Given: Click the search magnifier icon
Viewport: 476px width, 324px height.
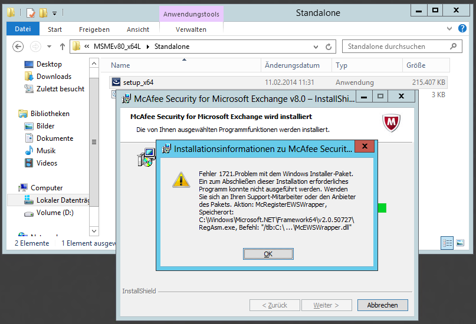Looking at the screenshot, I should 453,47.
